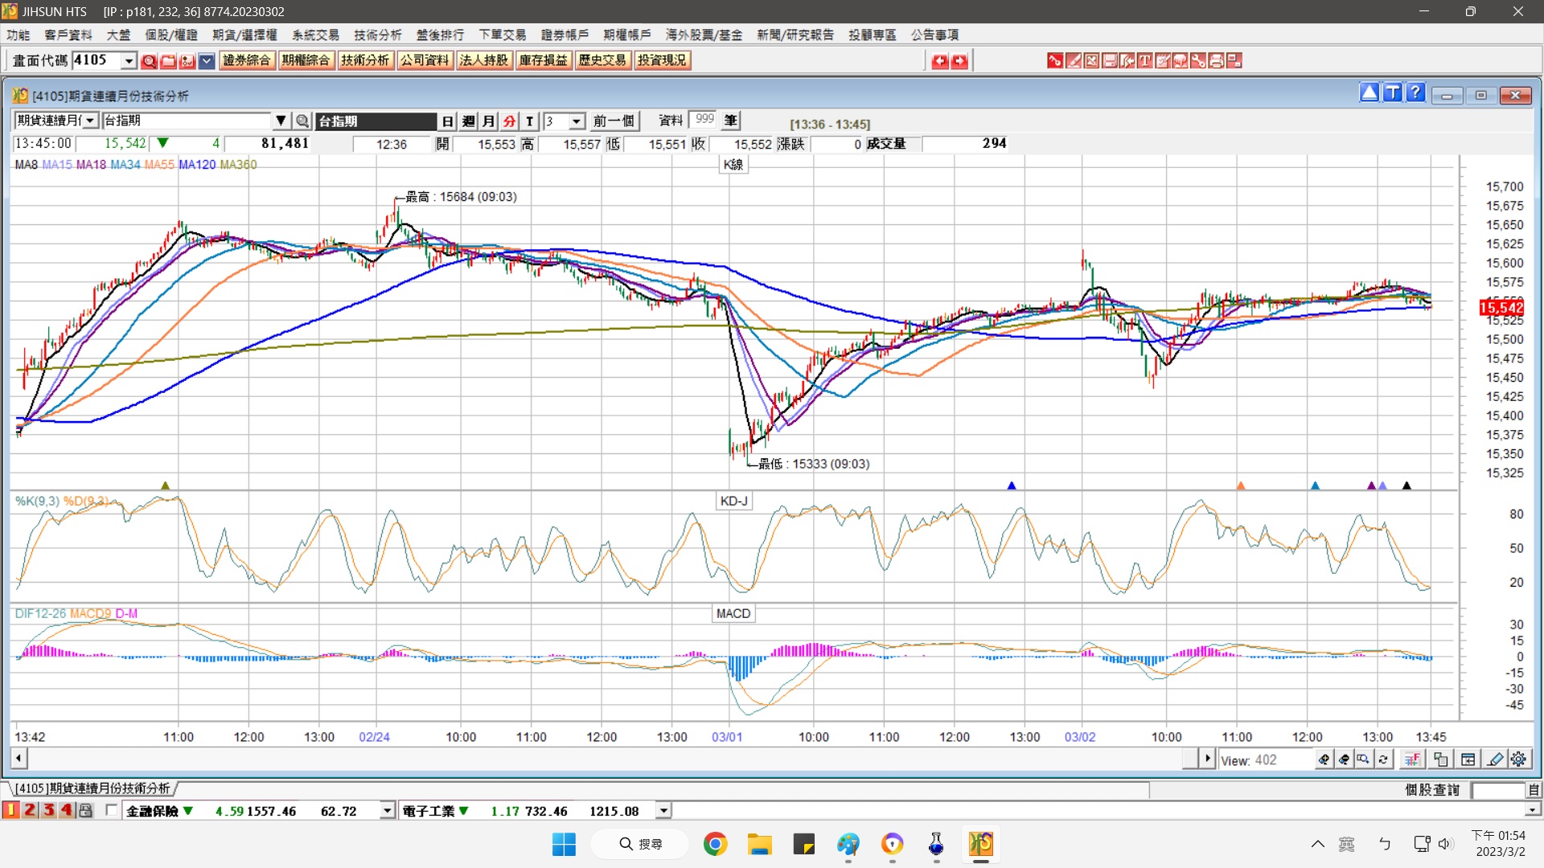Open the 下單交易 menu
This screenshot has width=1544, height=868.
[502, 35]
